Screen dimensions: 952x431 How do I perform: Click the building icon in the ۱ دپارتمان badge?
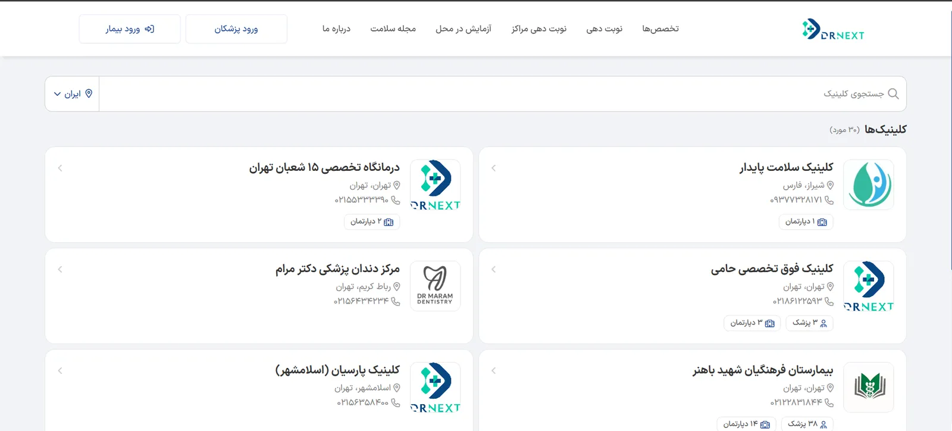tap(822, 222)
